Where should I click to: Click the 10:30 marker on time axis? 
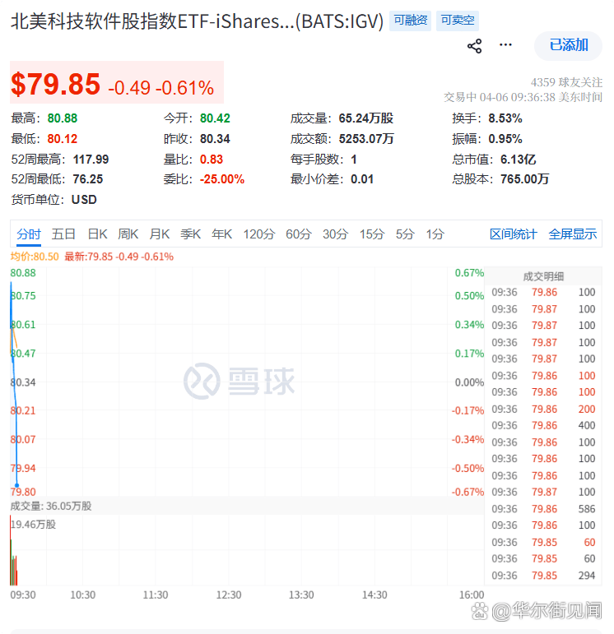point(82,595)
